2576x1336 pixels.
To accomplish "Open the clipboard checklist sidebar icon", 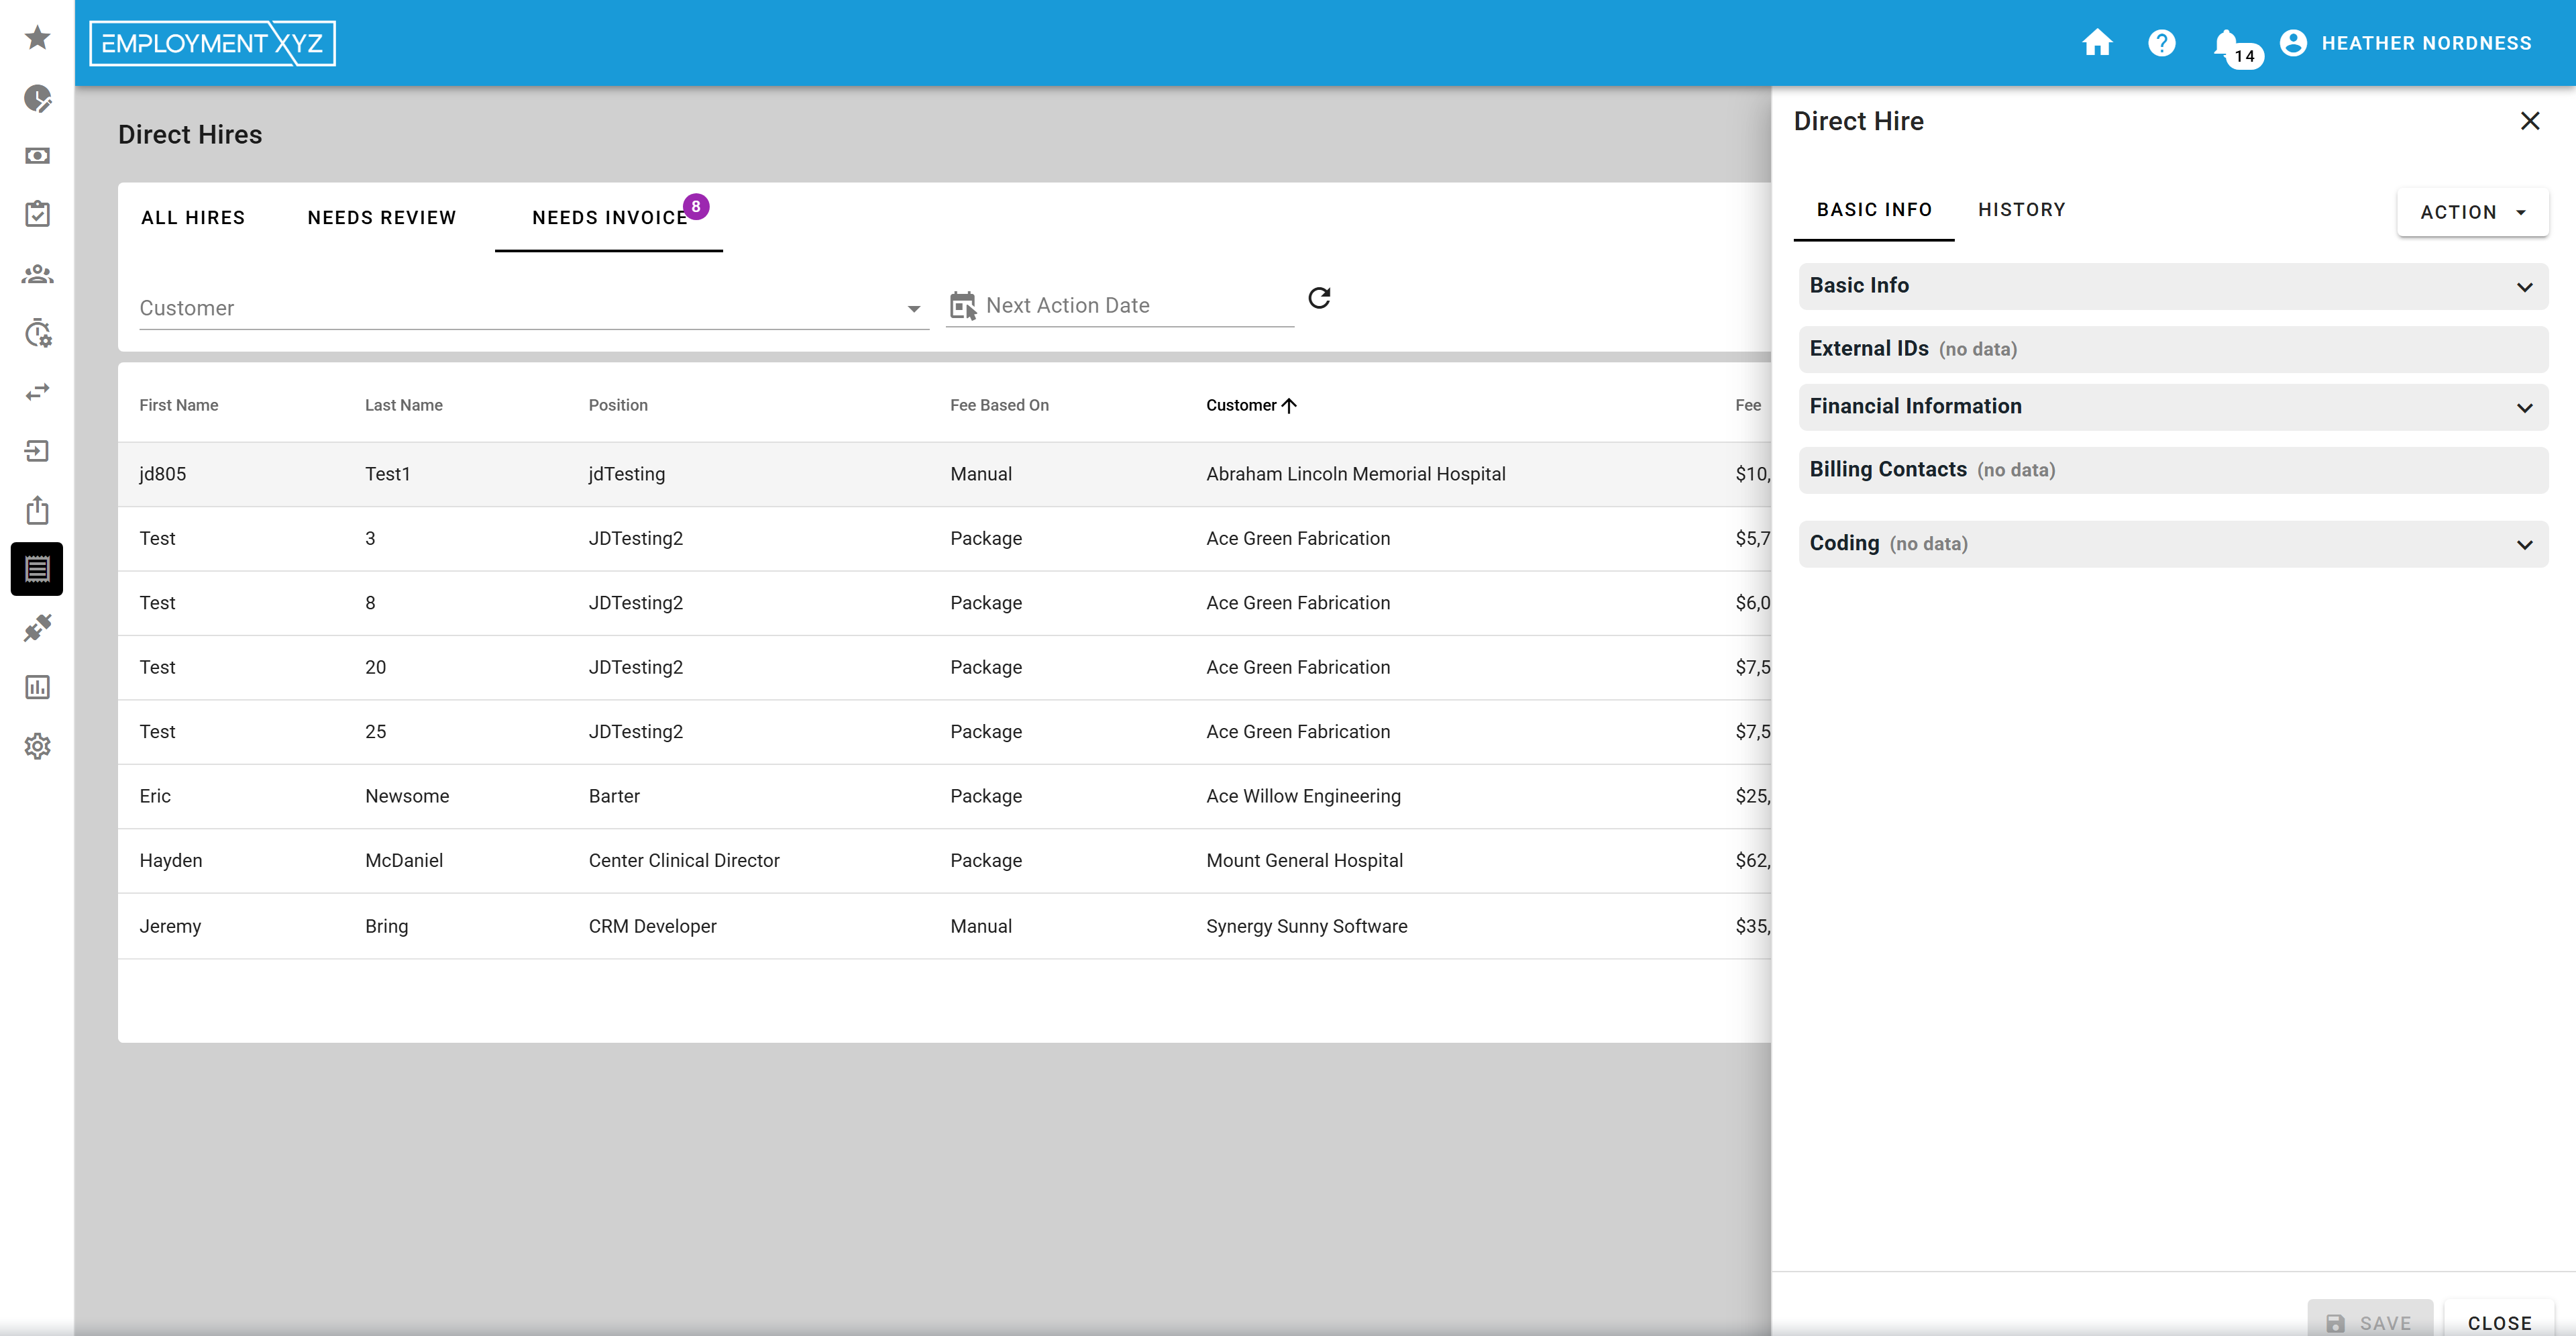I will pos(37,214).
